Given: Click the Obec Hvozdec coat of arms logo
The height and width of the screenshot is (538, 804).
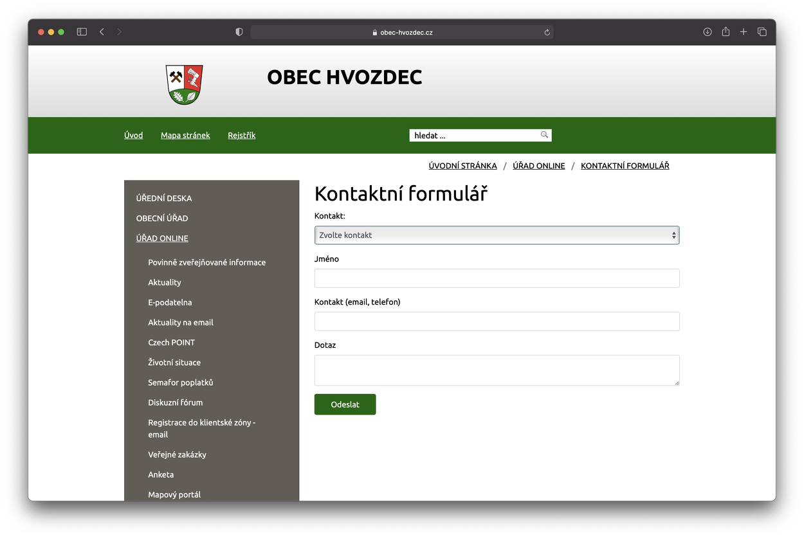Looking at the screenshot, I should click(x=185, y=84).
